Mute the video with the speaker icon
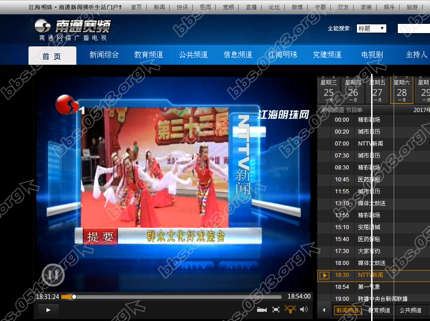This screenshot has height=321, width=430. [x=304, y=310]
